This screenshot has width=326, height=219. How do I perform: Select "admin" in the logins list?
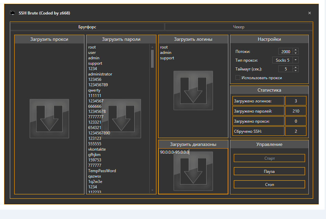click(166, 53)
